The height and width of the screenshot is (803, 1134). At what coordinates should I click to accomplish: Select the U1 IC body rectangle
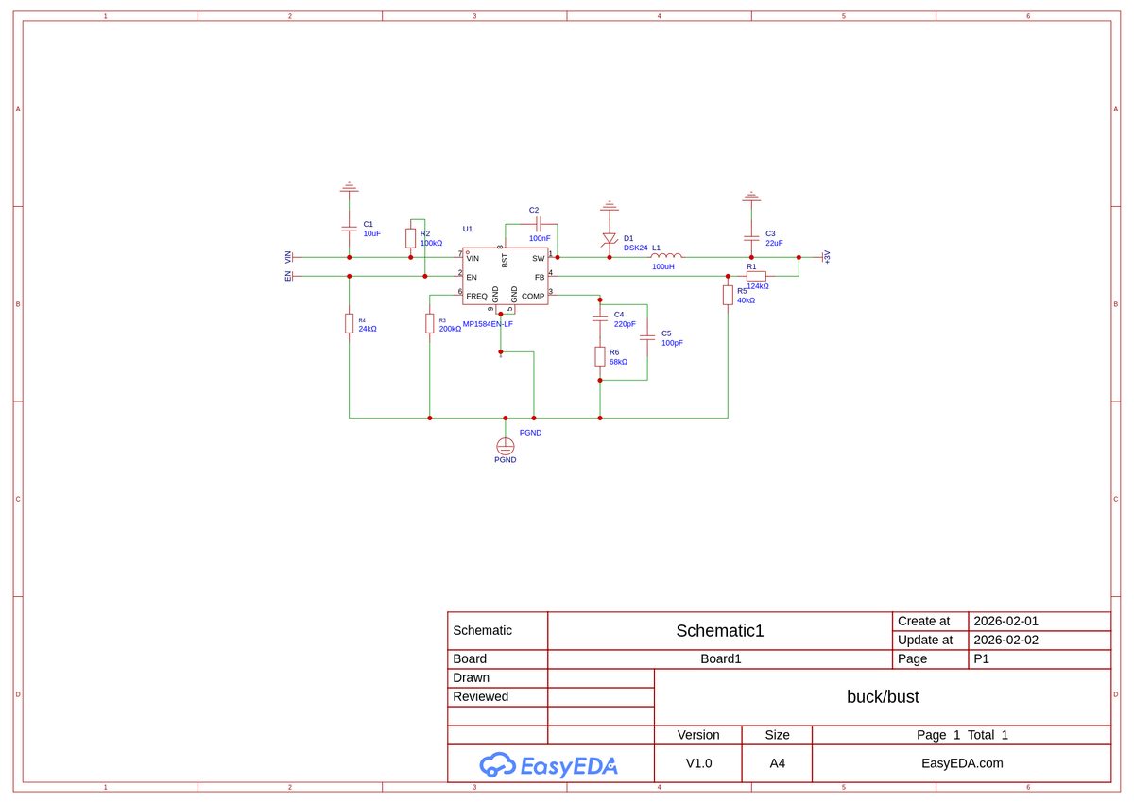pyautogui.click(x=506, y=276)
